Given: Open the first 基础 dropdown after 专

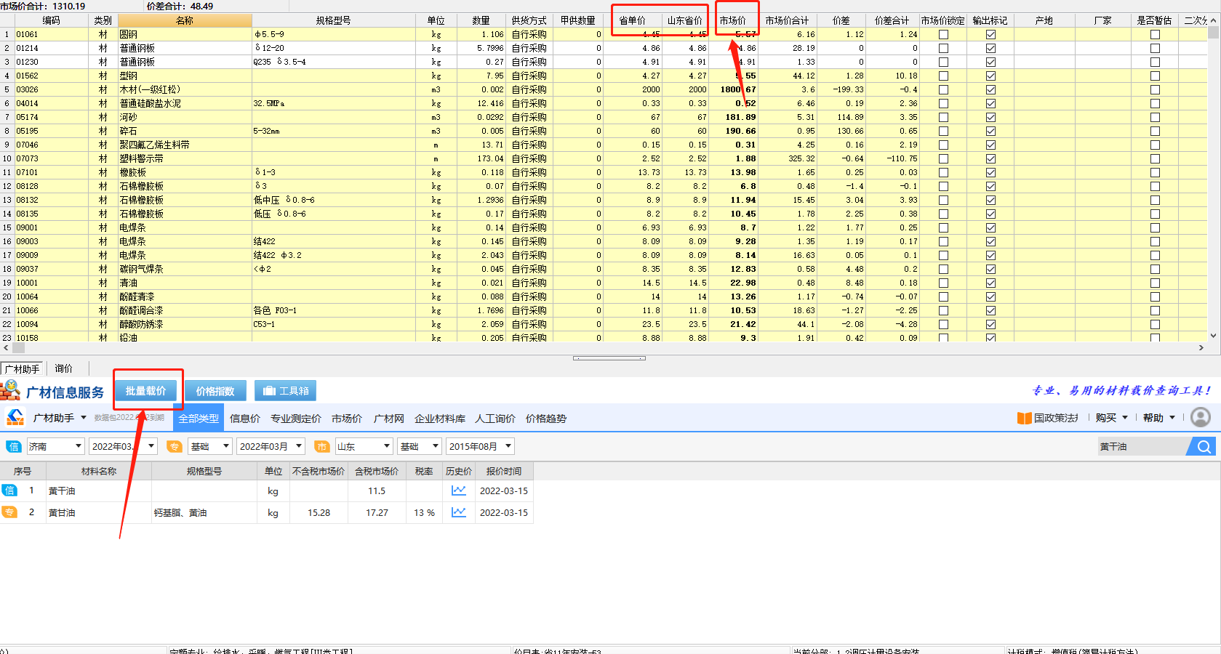Looking at the screenshot, I should pyautogui.click(x=210, y=446).
